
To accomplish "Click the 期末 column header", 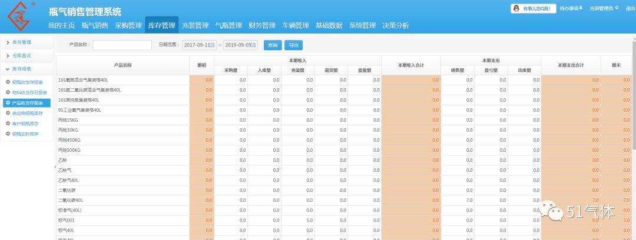I will pyautogui.click(x=616, y=65).
